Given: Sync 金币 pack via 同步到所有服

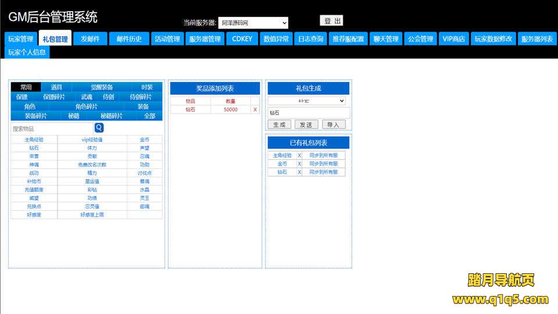Looking at the screenshot, I should 323,164.
